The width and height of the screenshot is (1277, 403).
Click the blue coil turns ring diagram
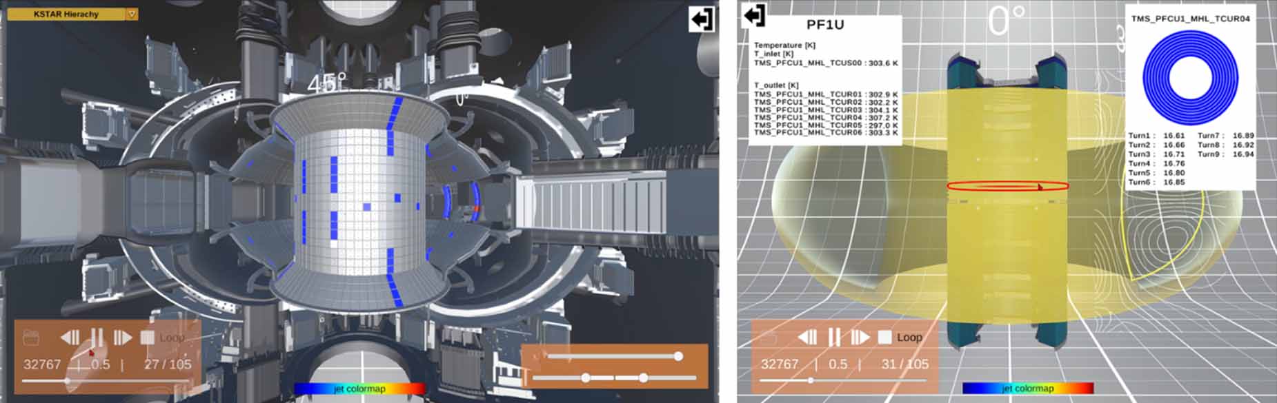coord(1190,78)
